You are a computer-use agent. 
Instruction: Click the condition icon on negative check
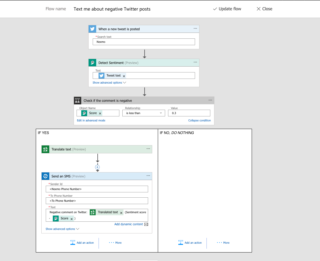coord(77,101)
